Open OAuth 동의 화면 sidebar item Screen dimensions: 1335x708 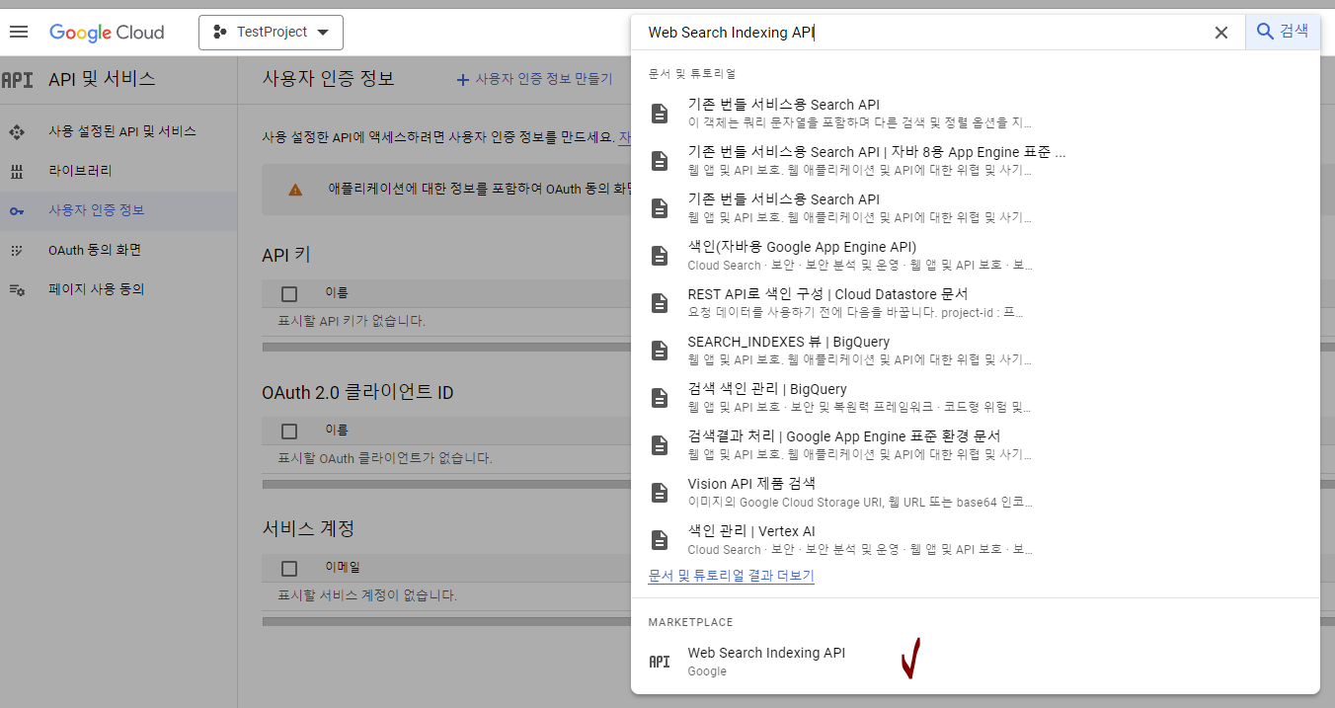[x=95, y=250]
